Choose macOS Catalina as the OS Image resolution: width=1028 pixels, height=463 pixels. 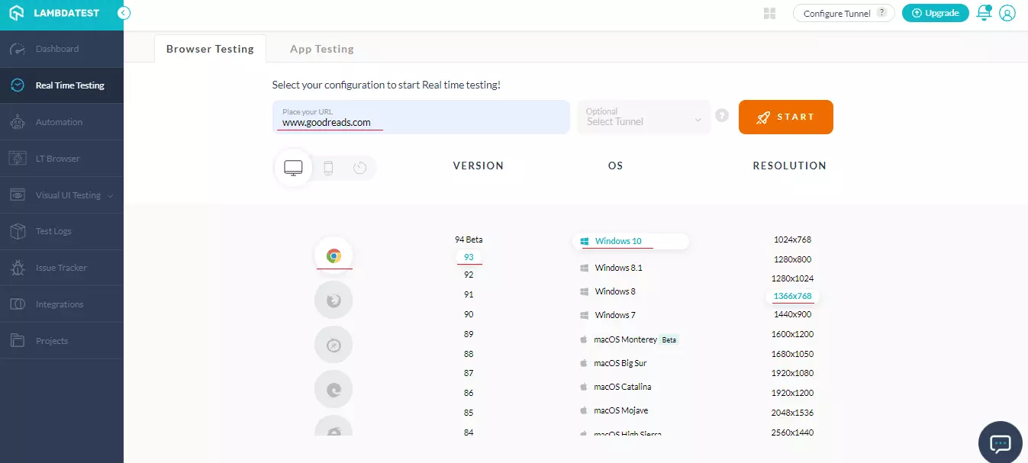(622, 387)
